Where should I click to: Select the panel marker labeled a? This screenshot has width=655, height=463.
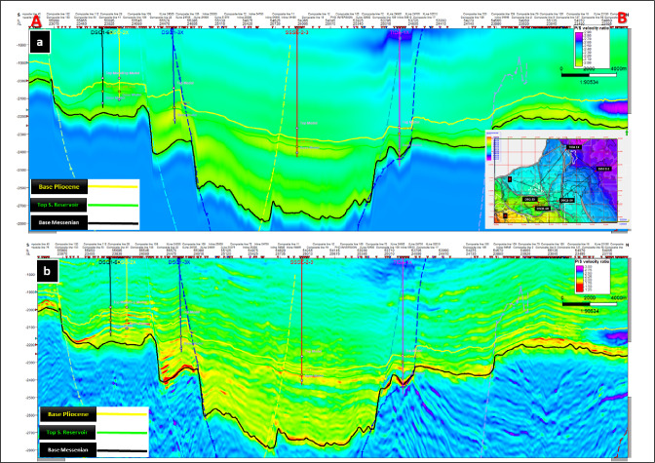click(x=40, y=42)
